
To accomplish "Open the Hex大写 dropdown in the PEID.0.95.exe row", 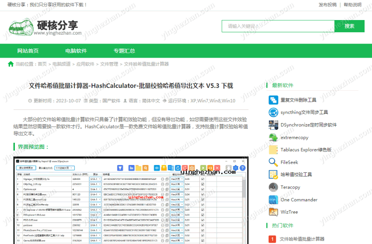I will 176,220.
